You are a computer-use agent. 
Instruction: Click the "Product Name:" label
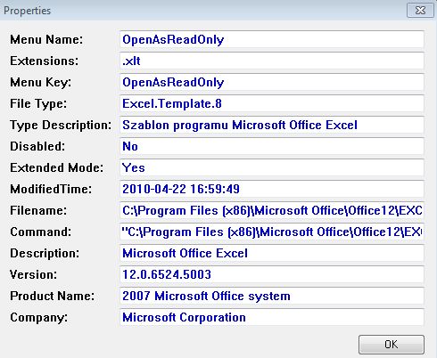click(x=53, y=296)
